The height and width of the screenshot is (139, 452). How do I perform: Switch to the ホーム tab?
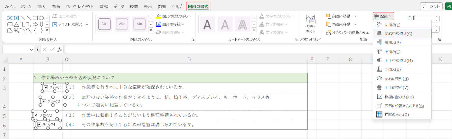pos(26,7)
